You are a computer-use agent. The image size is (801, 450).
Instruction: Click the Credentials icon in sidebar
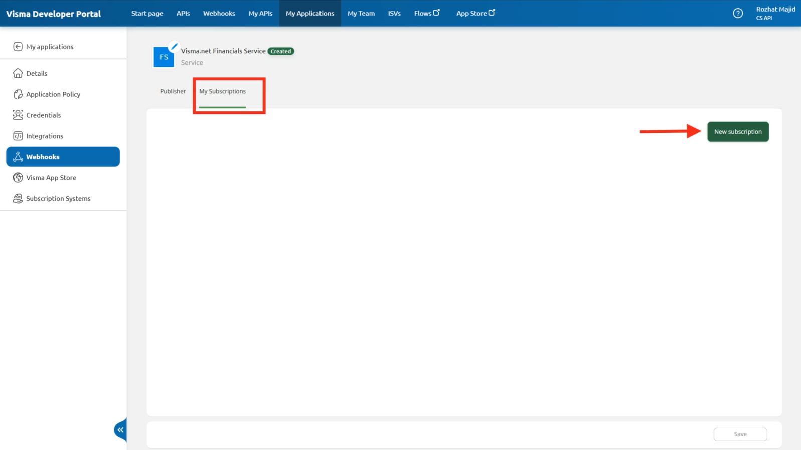(18, 115)
